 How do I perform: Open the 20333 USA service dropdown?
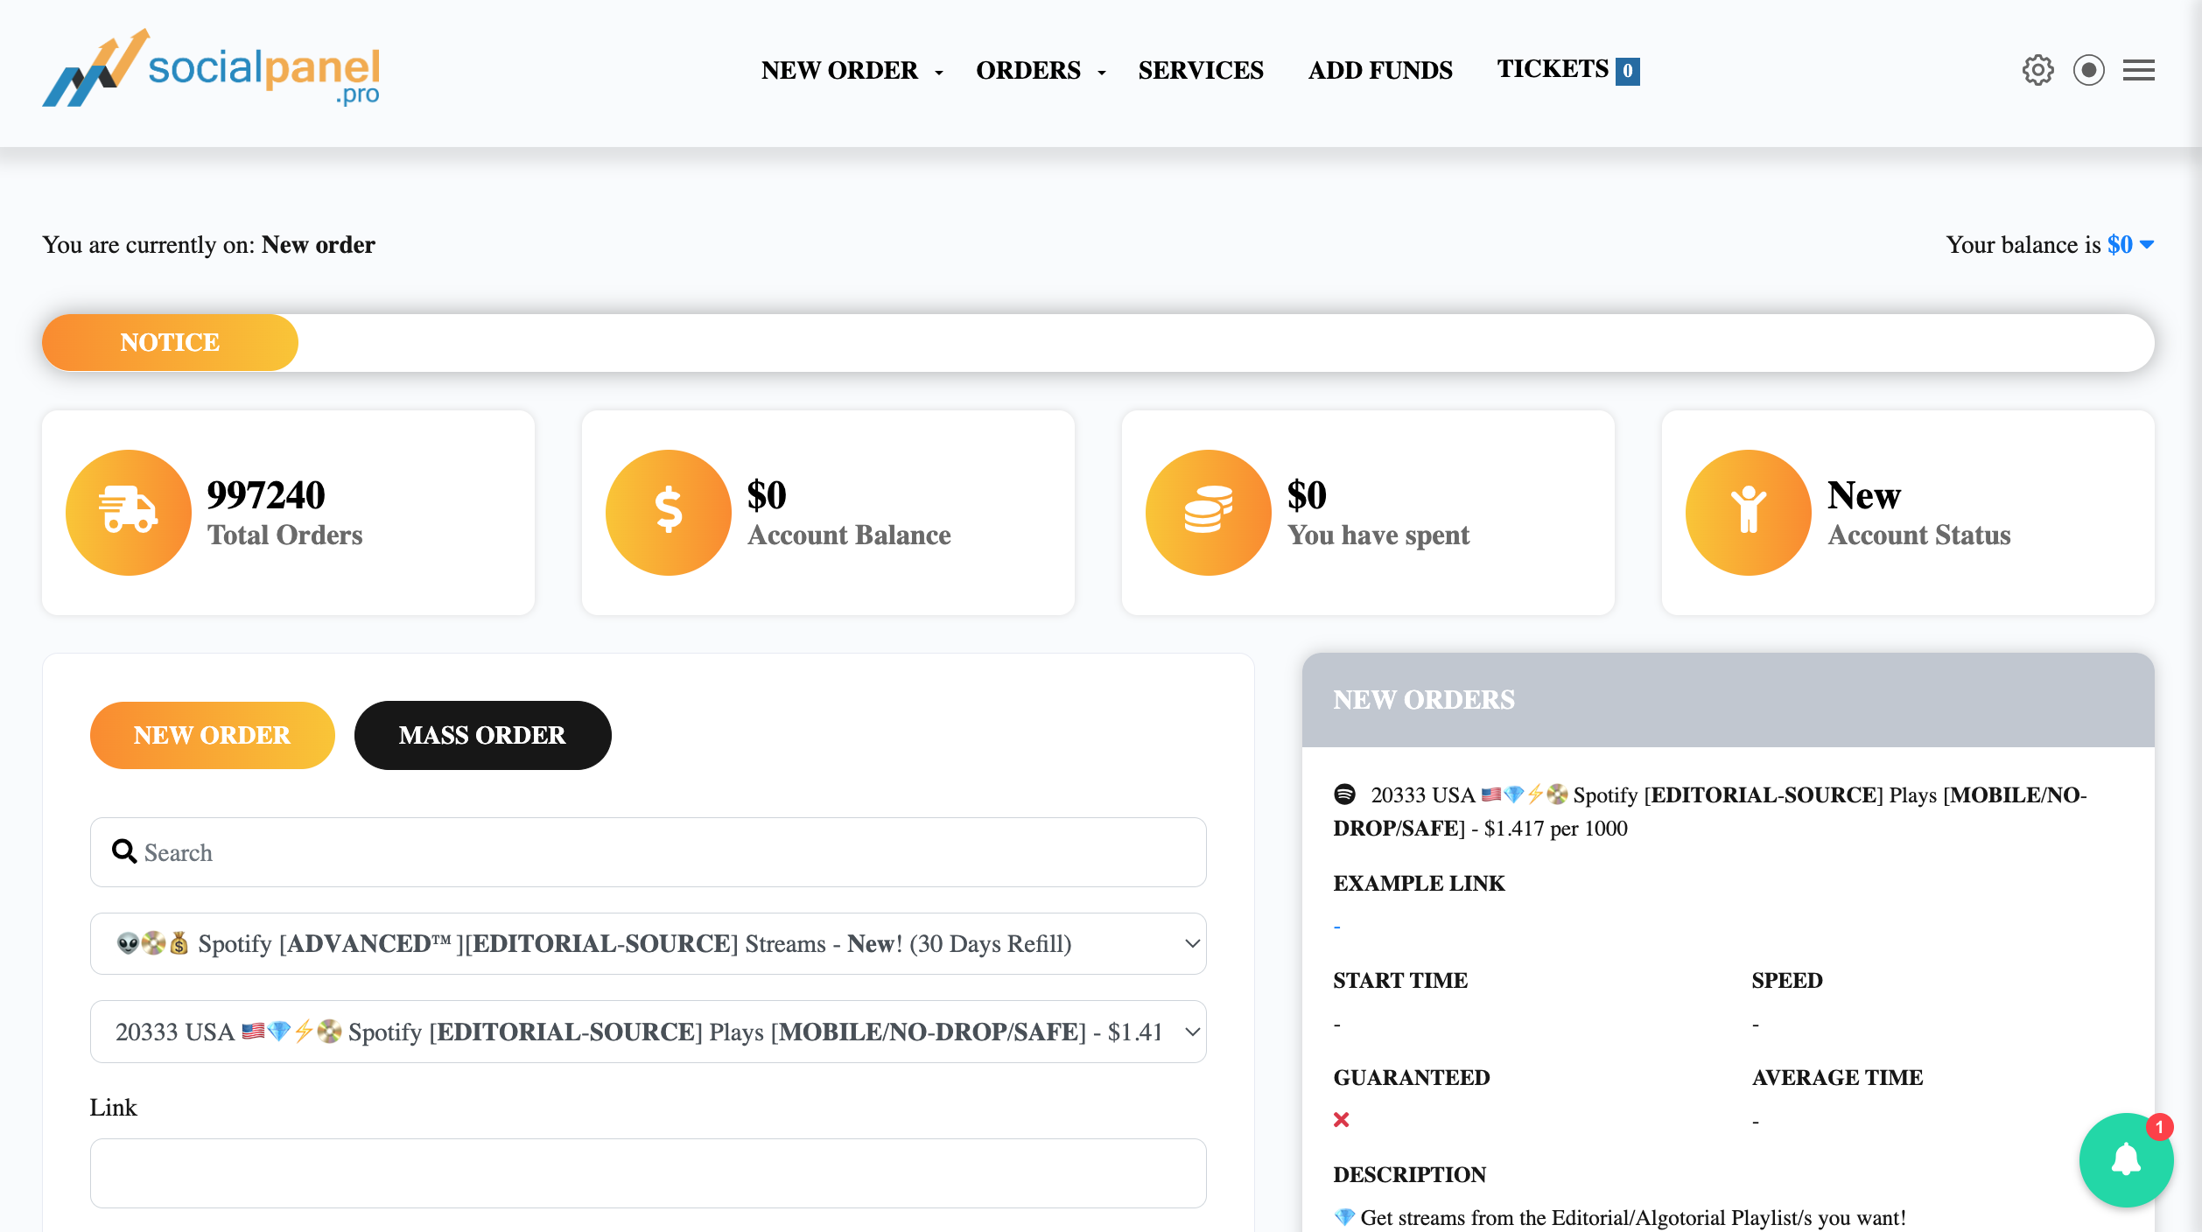point(648,1032)
